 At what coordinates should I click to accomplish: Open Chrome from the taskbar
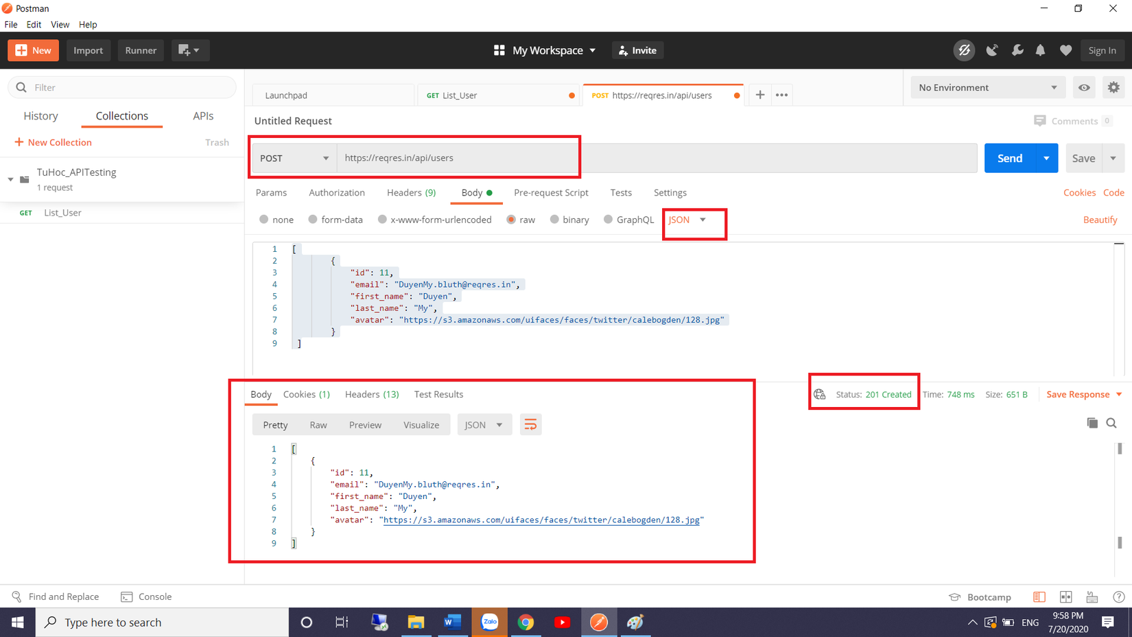(x=526, y=623)
